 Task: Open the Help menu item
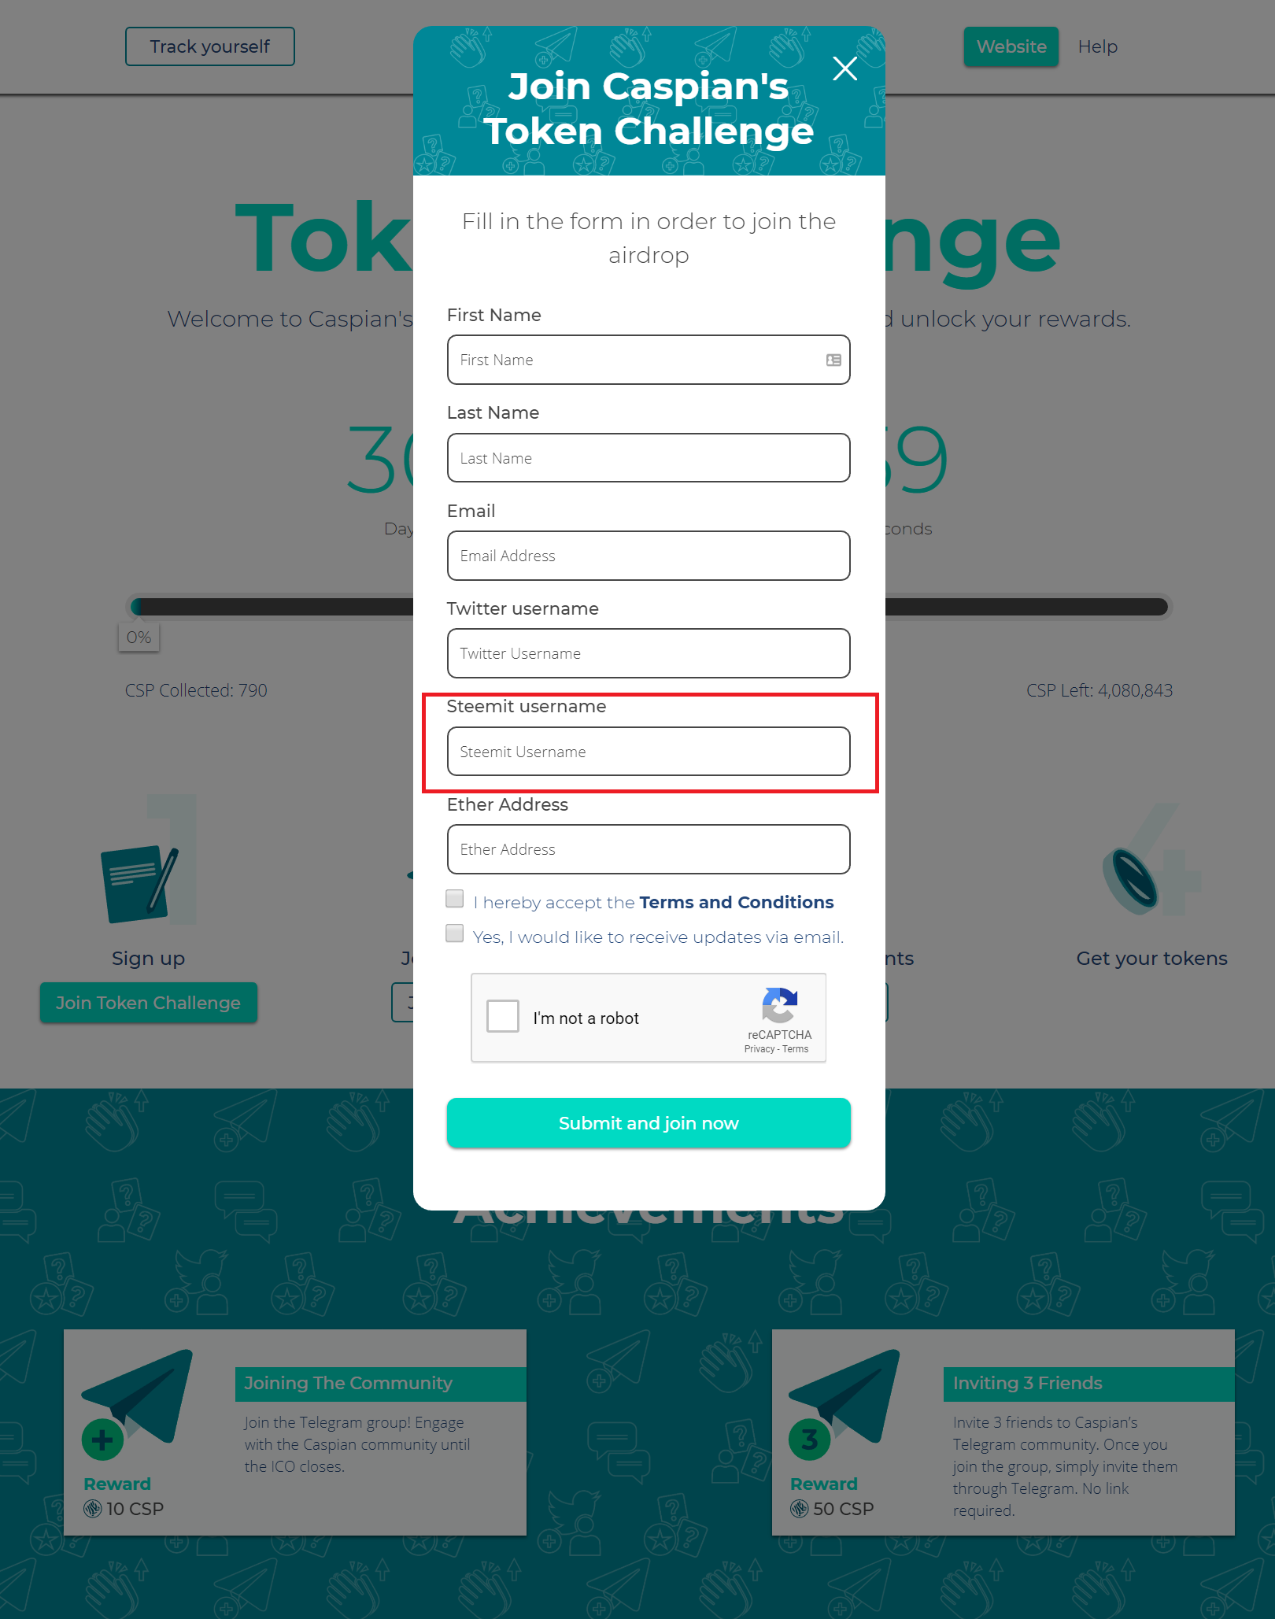(1097, 46)
